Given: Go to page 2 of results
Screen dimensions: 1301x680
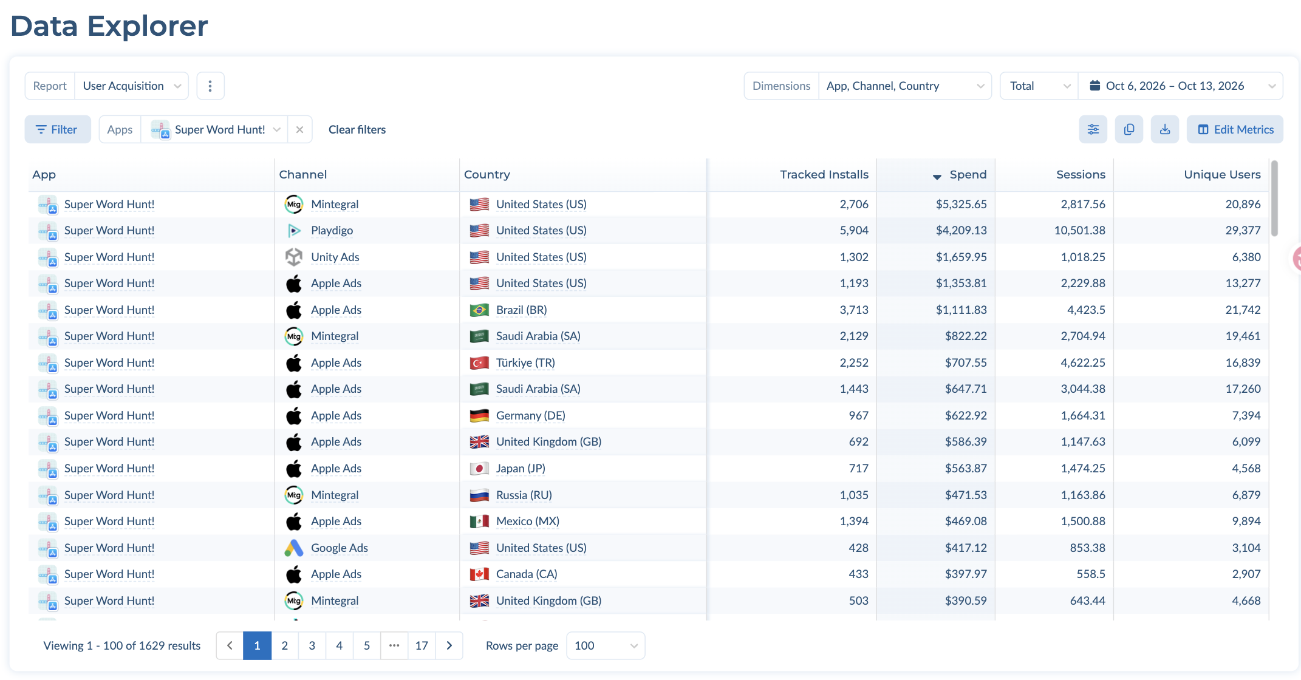Looking at the screenshot, I should pos(285,645).
